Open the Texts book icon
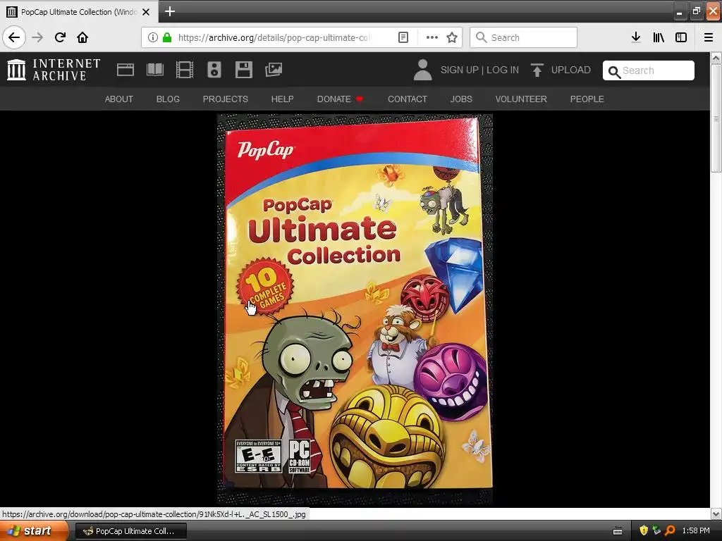This screenshot has width=722, height=541. click(x=155, y=70)
